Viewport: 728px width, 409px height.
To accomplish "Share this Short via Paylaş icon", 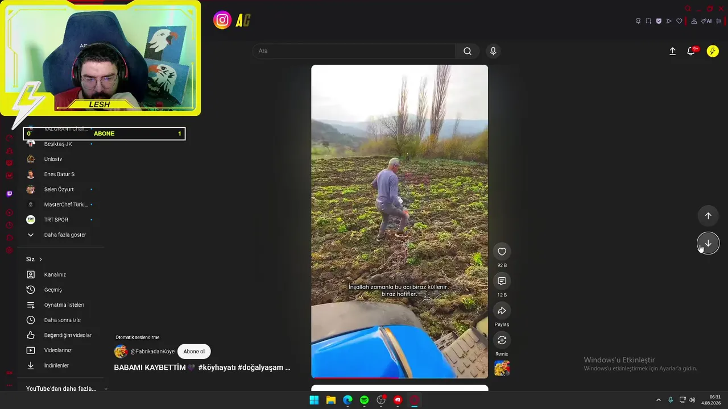I will point(502,311).
